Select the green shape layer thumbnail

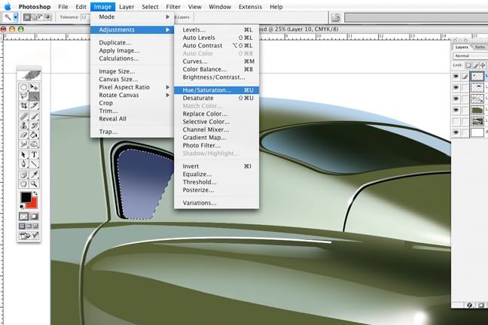coord(477,110)
